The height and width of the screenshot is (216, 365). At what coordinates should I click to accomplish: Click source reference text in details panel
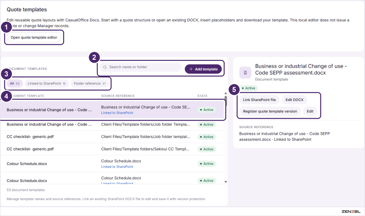pyautogui.click(x=284, y=136)
